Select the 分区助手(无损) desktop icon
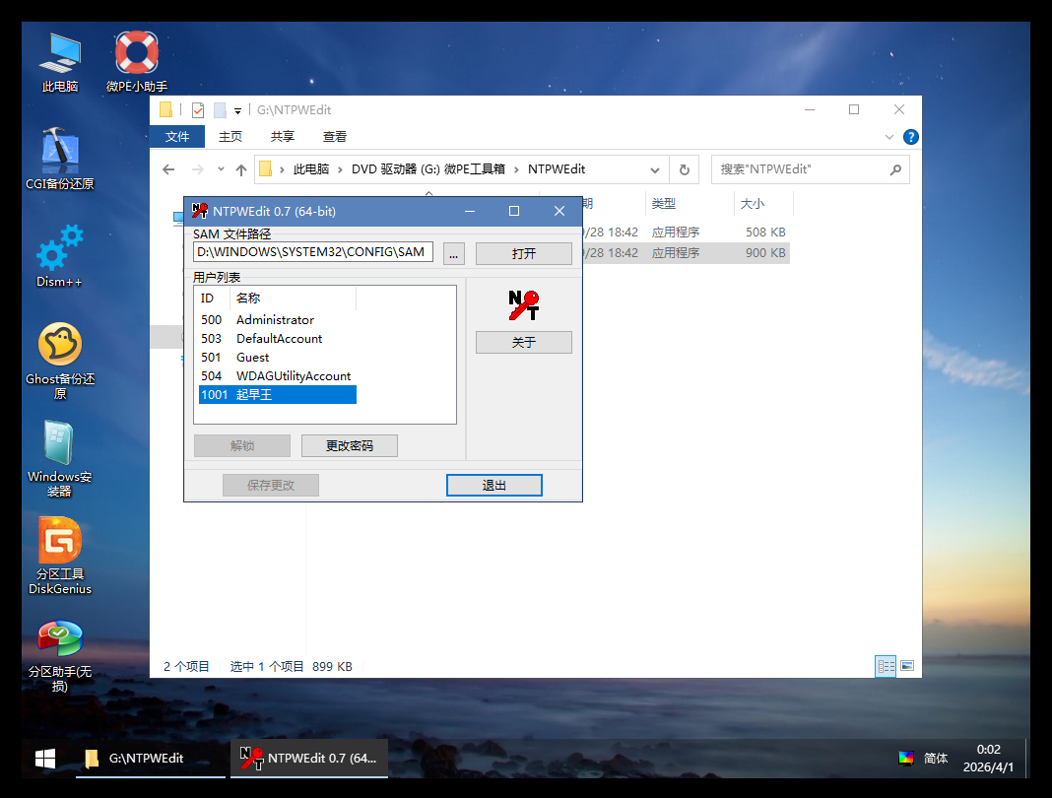The image size is (1052, 798). tap(60, 654)
